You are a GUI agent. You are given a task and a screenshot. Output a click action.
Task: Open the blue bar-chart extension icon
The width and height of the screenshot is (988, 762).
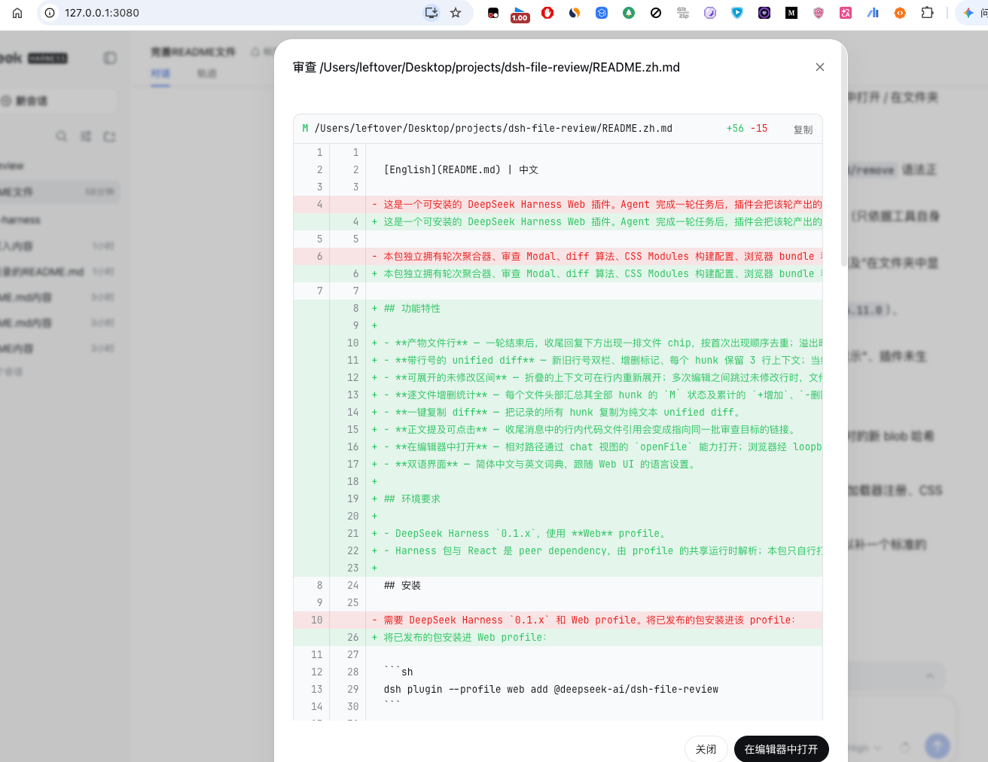pos(873,13)
